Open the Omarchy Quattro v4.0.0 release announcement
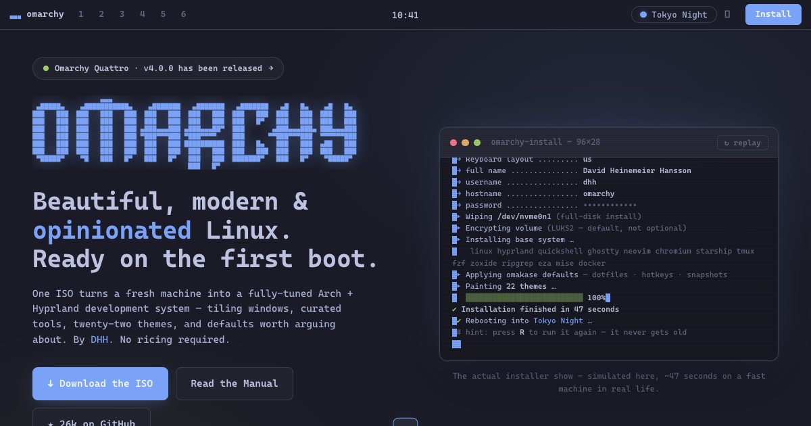 [158, 68]
